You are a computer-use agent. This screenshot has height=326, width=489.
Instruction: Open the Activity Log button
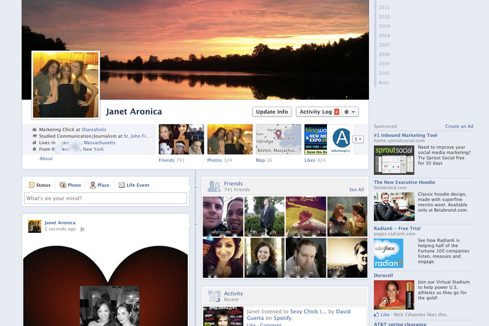pyautogui.click(x=318, y=112)
